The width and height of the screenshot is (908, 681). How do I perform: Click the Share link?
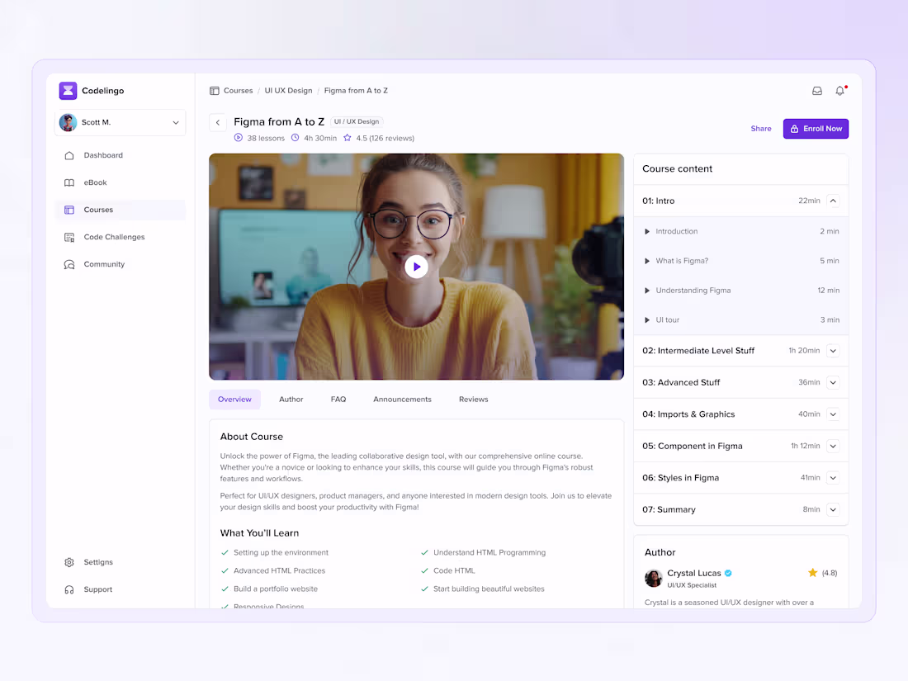click(x=760, y=129)
